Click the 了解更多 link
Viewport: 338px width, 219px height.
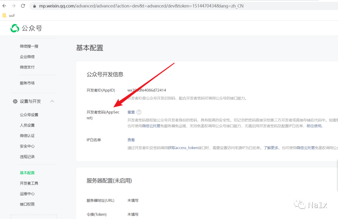pos(271,148)
